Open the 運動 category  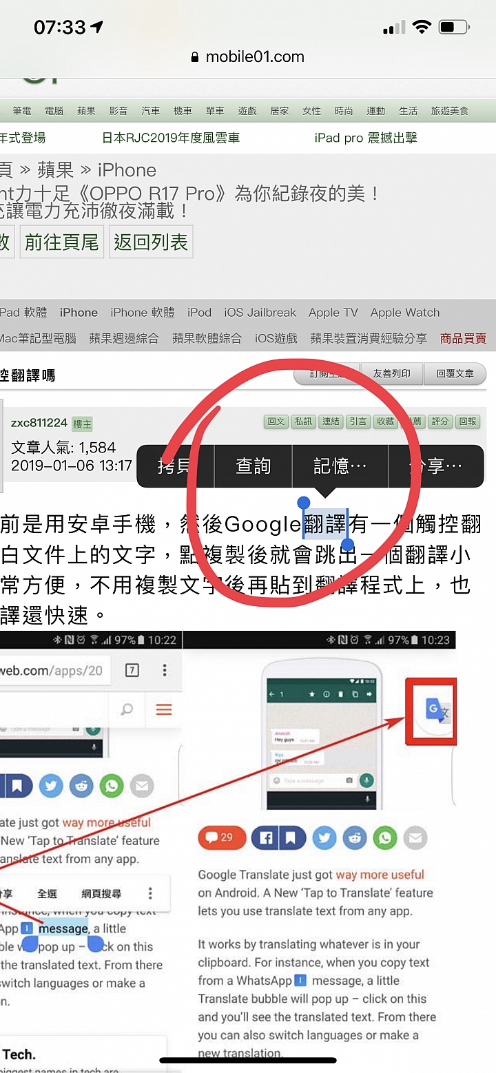click(x=376, y=111)
